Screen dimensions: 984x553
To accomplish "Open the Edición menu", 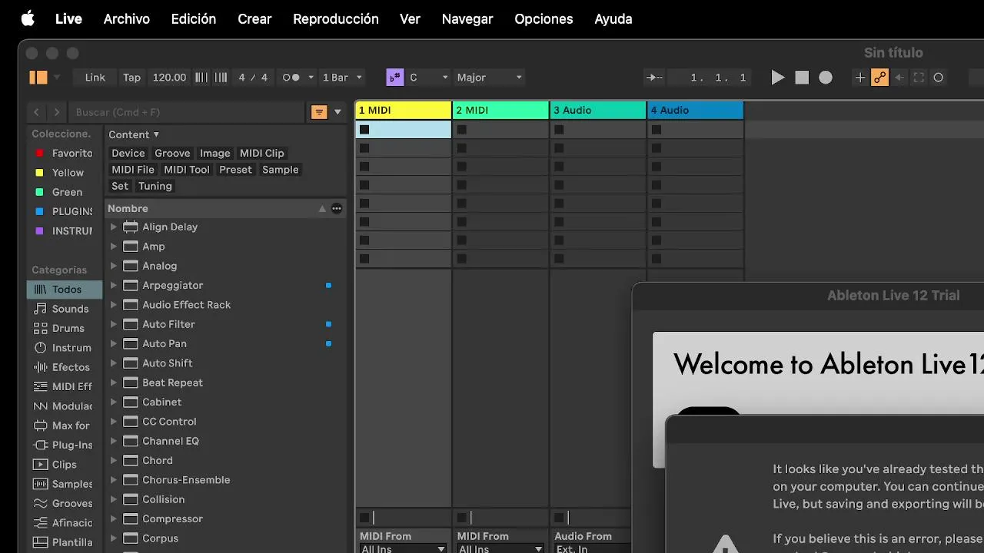I will tap(194, 18).
